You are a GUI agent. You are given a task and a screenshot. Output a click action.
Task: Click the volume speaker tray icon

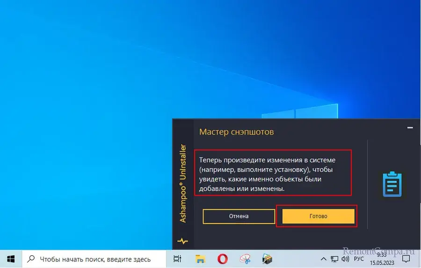pyautogui.click(x=346, y=259)
